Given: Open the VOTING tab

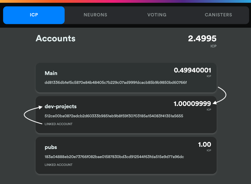Looking at the screenshot, I should coord(157,15).
